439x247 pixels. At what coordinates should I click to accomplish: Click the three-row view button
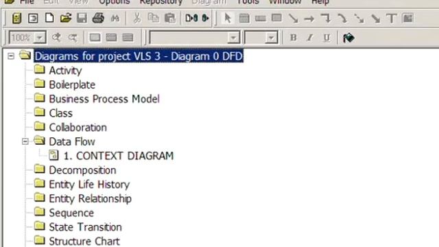pyautogui.click(x=128, y=38)
